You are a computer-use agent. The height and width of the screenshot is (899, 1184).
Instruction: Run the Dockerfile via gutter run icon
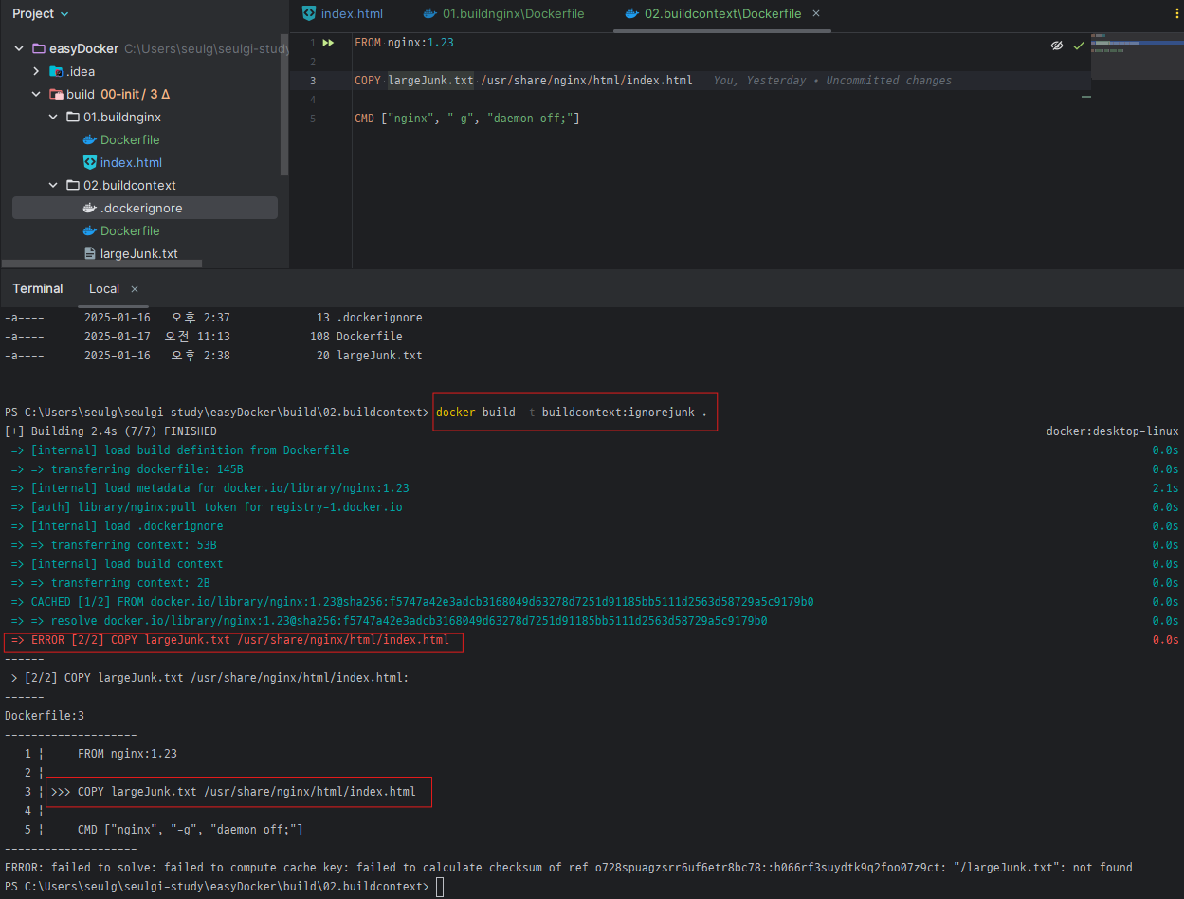coord(328,43)
